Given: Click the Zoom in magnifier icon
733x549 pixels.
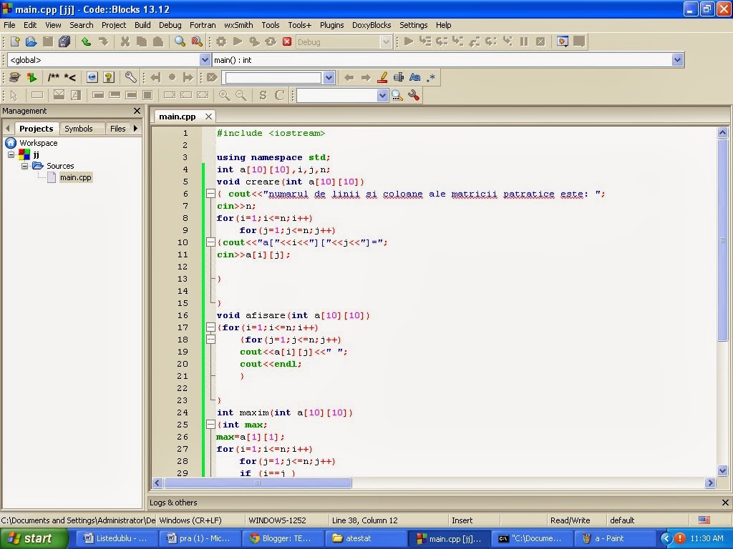Looking at the screenshot, I should (x=224, y=95).
